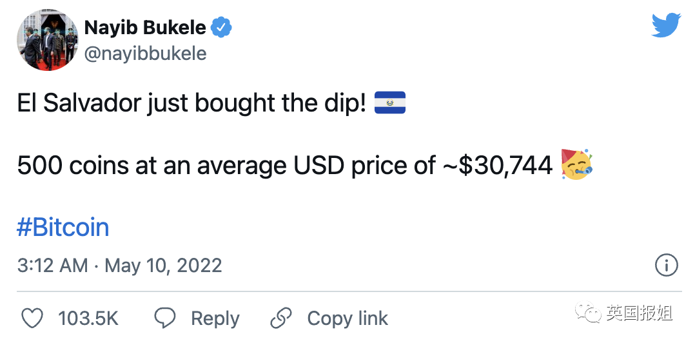Click the reply speech bubble icon

tap(166, 318)
